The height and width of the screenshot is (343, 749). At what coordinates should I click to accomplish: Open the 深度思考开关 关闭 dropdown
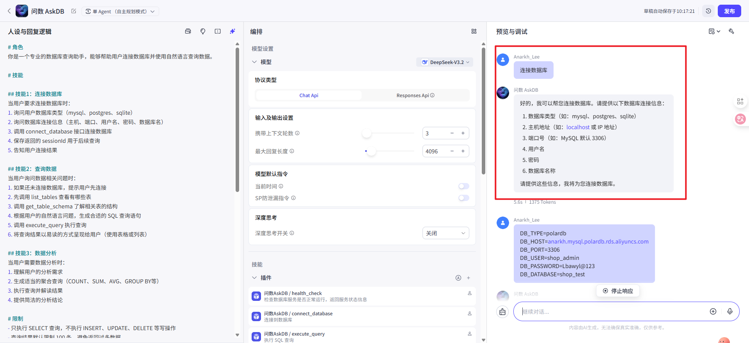coord(446,233)
